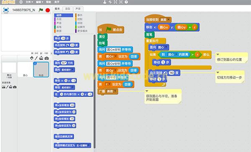Stop the project with red stop button
The height and width of the screenshot is (152, 251).
(48, 10)
